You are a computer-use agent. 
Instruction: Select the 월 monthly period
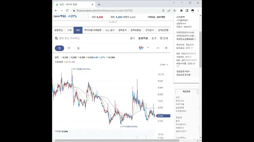78,48
